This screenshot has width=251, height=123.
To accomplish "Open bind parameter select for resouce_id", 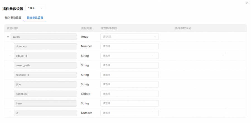I will pyautogui.click(x=130, y=75).
